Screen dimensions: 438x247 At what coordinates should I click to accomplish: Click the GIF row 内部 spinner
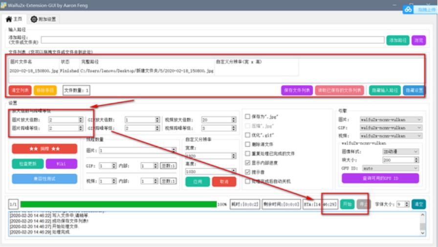149,166
